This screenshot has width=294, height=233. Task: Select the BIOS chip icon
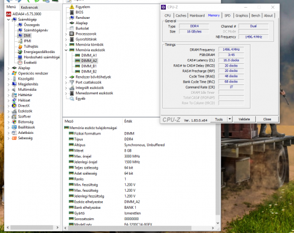(x=72, y=12)
